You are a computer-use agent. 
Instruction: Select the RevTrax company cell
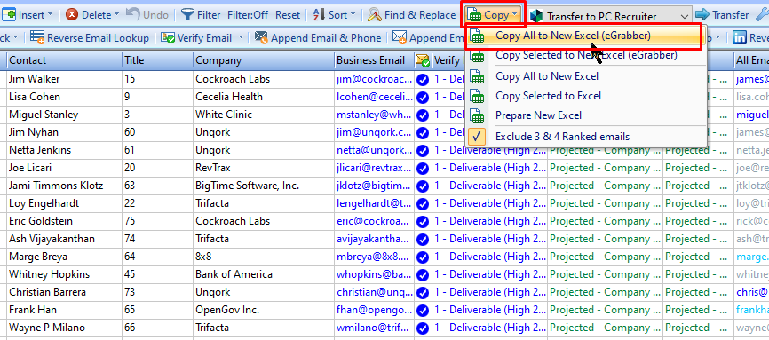click(x=264, y=168)
